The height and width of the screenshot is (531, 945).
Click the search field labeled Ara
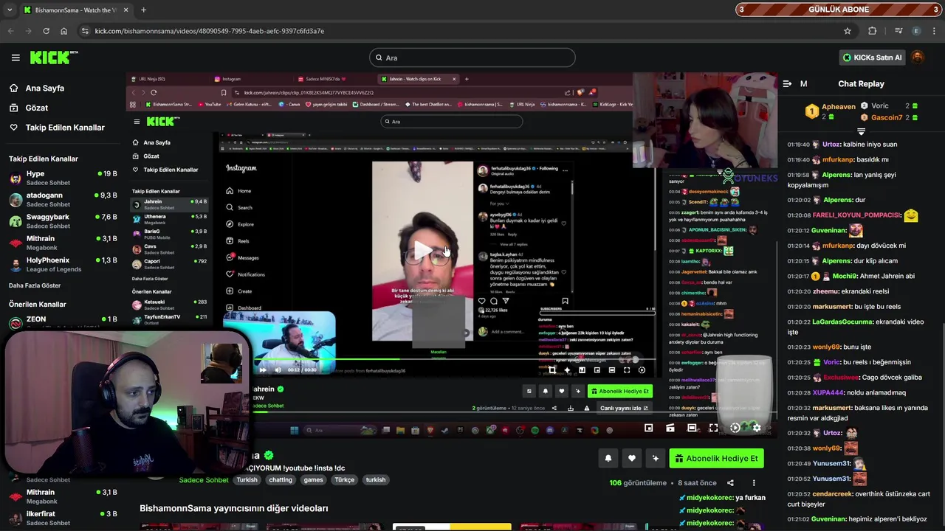(x=472, y=58)
